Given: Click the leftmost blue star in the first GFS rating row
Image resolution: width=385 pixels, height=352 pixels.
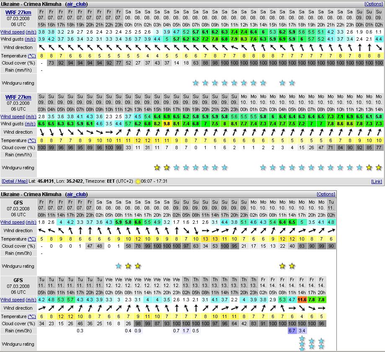Looking at the screenshot, I should [x=119, y=266].
